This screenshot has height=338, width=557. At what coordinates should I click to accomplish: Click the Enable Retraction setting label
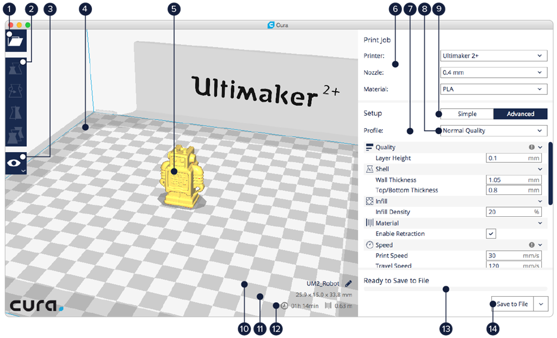point(400,234)
